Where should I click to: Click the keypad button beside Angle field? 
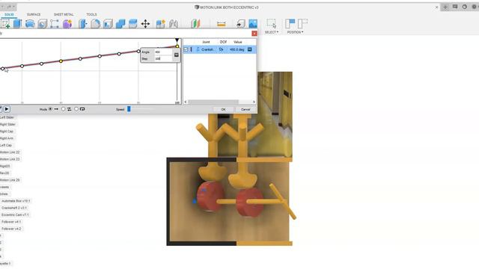tap(177, 55)
